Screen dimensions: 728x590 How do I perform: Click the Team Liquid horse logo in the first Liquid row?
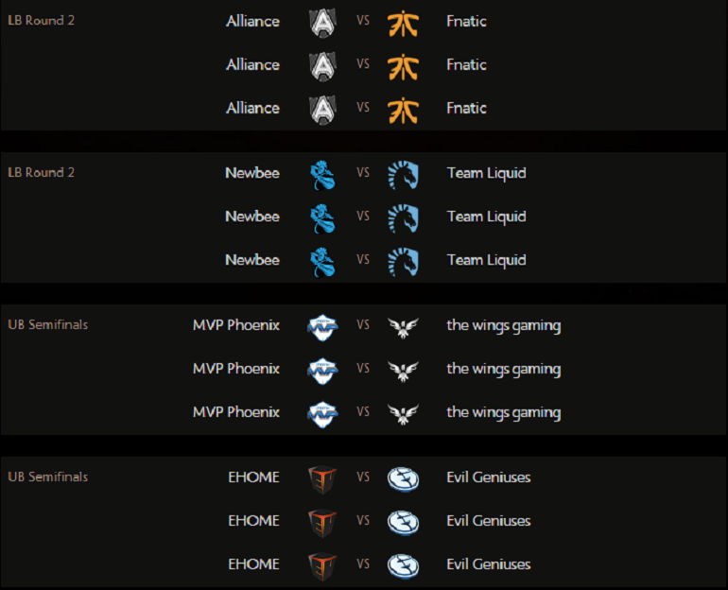tap(403, 175)
